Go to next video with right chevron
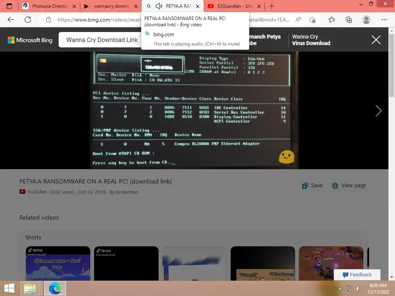Viewport: 395px width, 296px height. click(x=378, y=111)
